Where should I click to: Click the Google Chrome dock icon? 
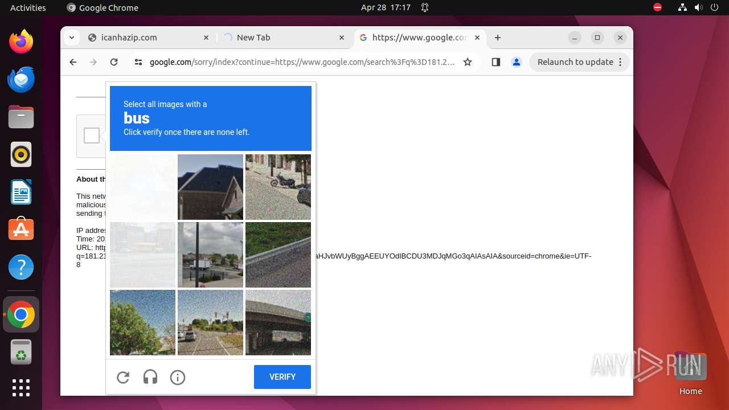click(x=21, y=314)
